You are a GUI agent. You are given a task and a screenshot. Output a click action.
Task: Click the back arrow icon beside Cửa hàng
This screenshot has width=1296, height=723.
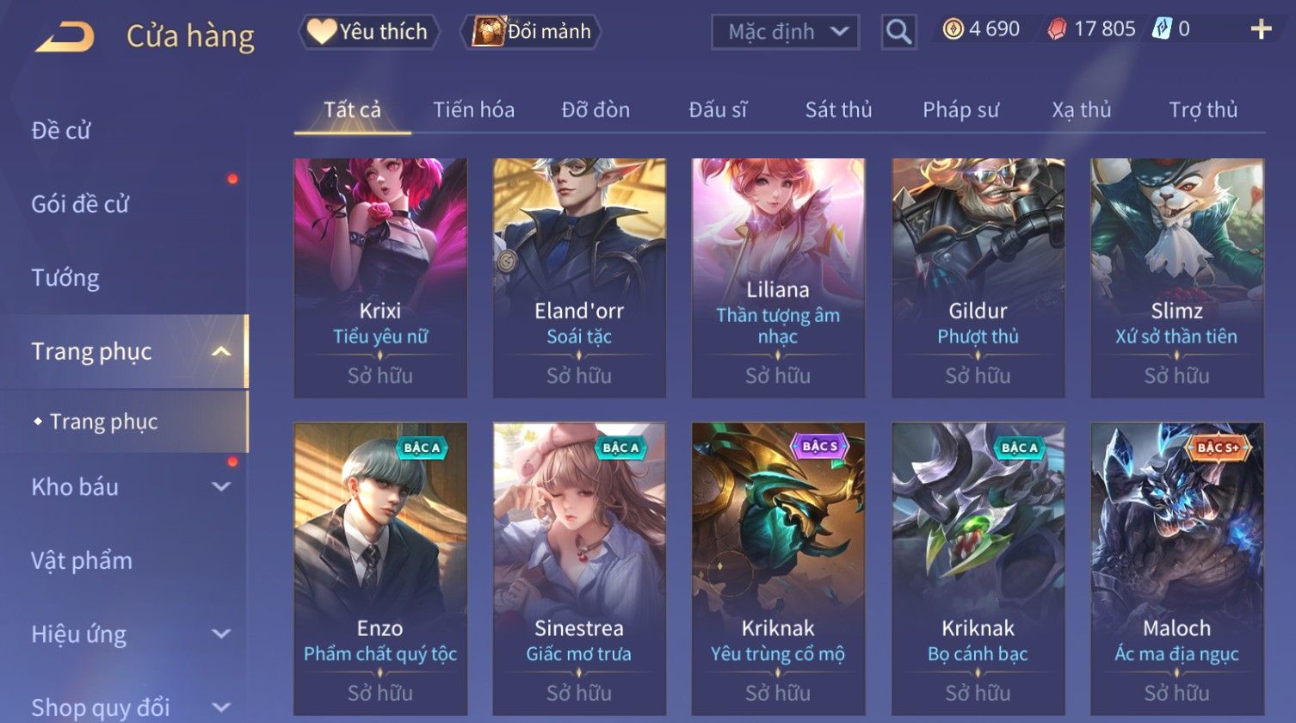pos(65,37)
